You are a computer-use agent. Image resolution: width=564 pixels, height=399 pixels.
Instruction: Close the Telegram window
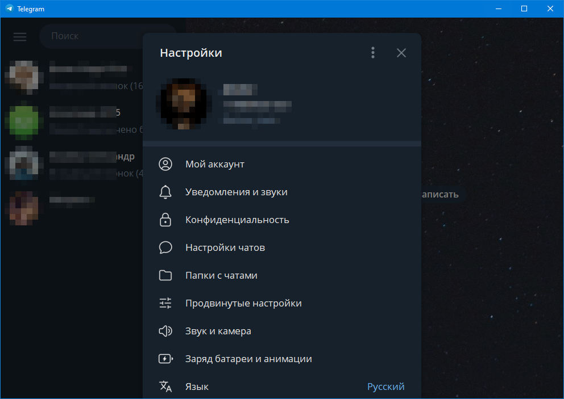[x=550, y=9]
